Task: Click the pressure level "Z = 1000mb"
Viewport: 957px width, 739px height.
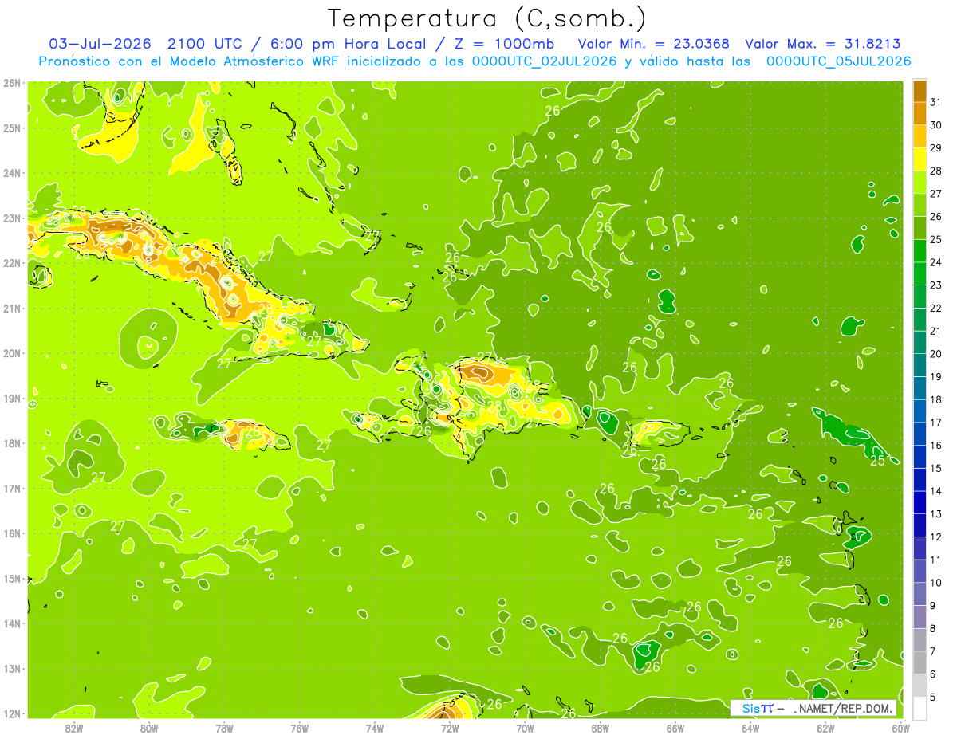Action: pyautogui.click(x=503, y=44)
